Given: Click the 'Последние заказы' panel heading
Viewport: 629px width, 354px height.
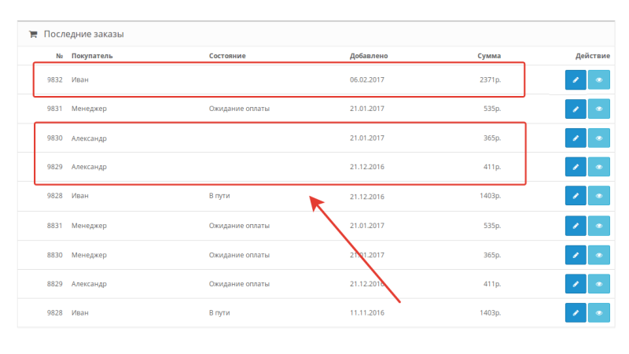Looking at the screenshot, I should click(x=83, y=34).
